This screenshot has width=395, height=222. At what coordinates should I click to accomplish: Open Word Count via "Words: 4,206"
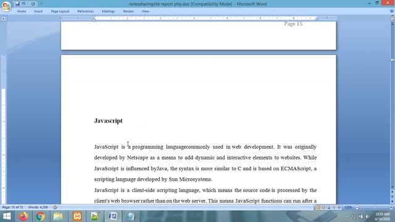[38, 207]
